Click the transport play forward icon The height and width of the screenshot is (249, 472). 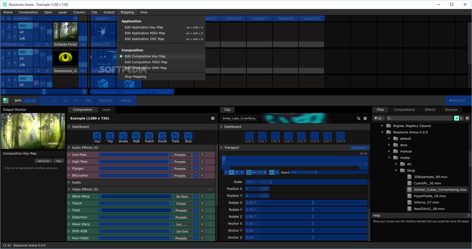[x=232, y=172]
